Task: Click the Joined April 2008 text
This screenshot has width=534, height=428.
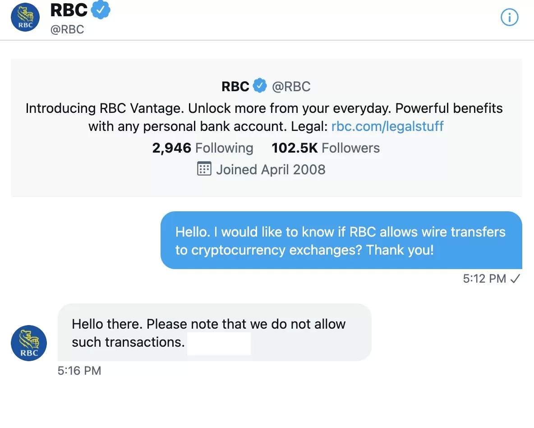Action: coord(271,169)
